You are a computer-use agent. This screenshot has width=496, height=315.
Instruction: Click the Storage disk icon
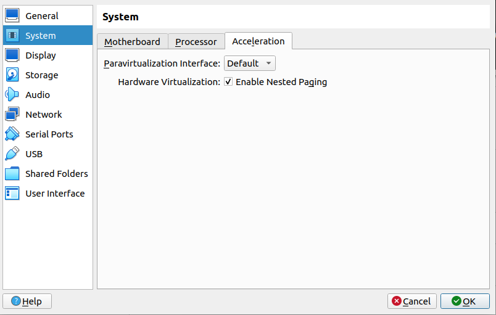pos(12,75)
